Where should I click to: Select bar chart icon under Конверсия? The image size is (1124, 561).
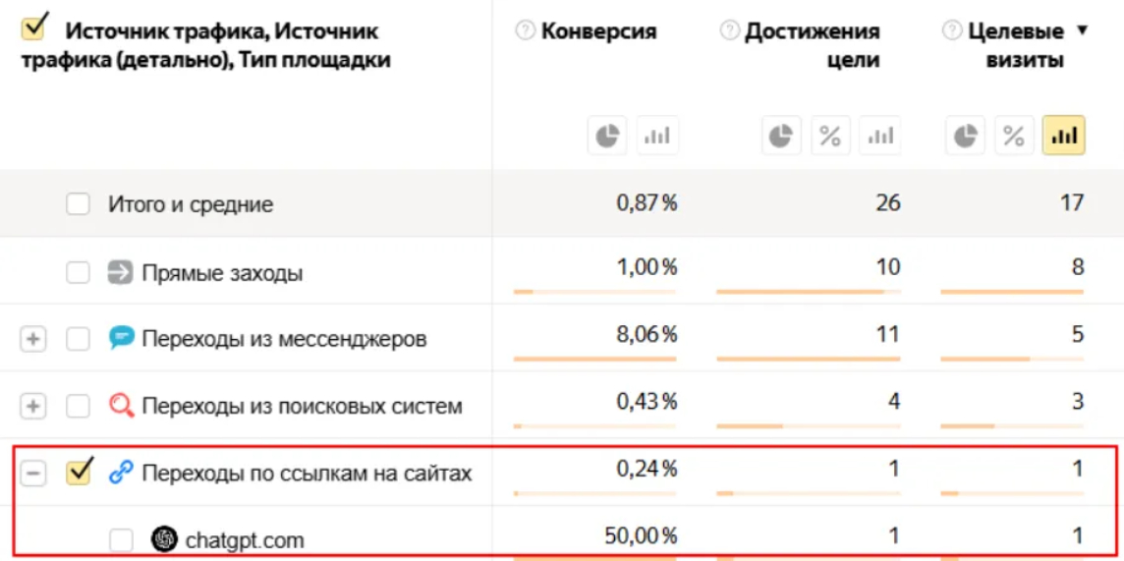tap(656, 137)
